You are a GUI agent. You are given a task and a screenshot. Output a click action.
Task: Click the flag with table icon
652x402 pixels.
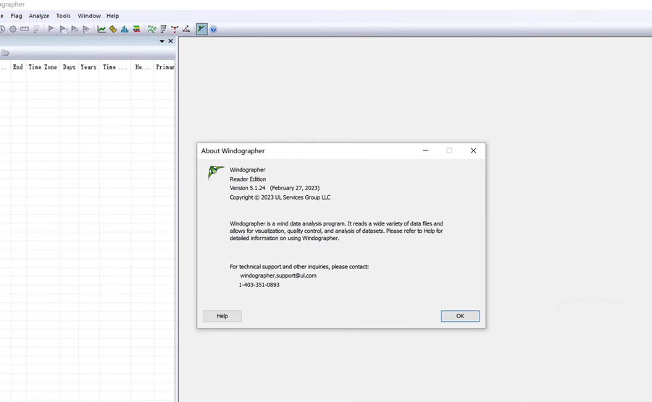click(x=86, y=29)
